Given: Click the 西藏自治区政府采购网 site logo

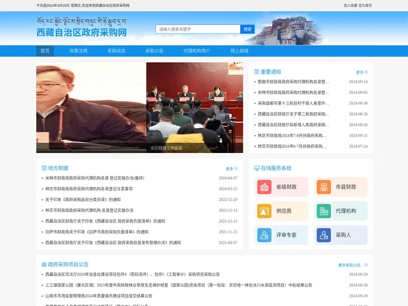Looking at the screenshot, I should pyautogui.click(x=82, y=28).
